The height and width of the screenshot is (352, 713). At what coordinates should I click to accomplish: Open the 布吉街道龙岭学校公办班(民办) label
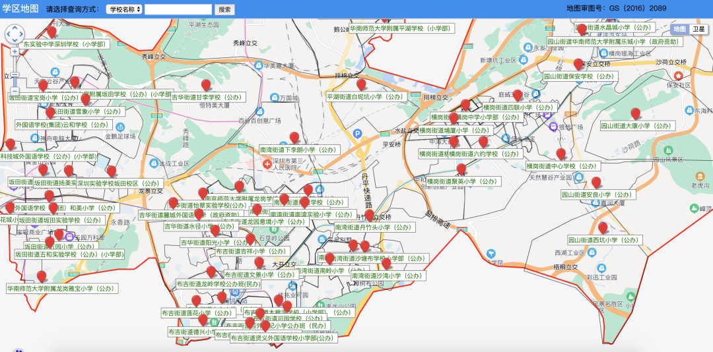[x=219, y=284]
